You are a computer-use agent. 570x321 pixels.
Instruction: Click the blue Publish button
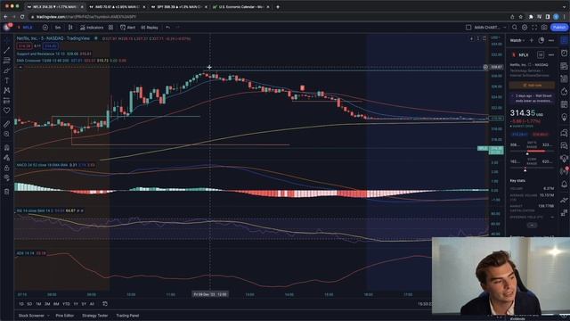click(x=559, y=28)
